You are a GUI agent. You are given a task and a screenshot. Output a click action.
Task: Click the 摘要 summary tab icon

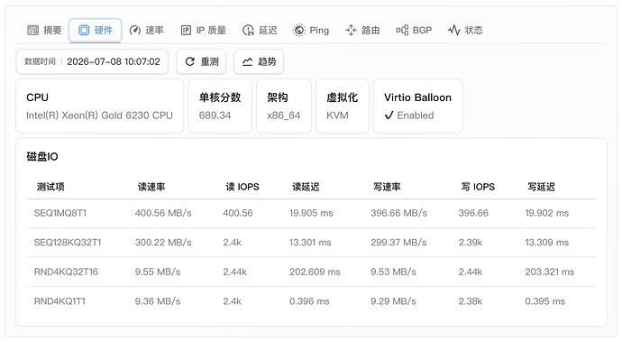[x=33, y=30]
